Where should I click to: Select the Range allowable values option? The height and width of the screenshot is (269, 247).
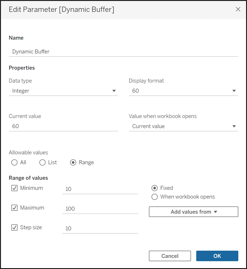[73, 162]
